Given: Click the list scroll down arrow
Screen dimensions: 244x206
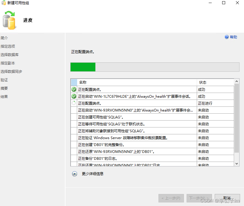Looking at the screenshot, I should pyautogui.click(x=237, y=163).
